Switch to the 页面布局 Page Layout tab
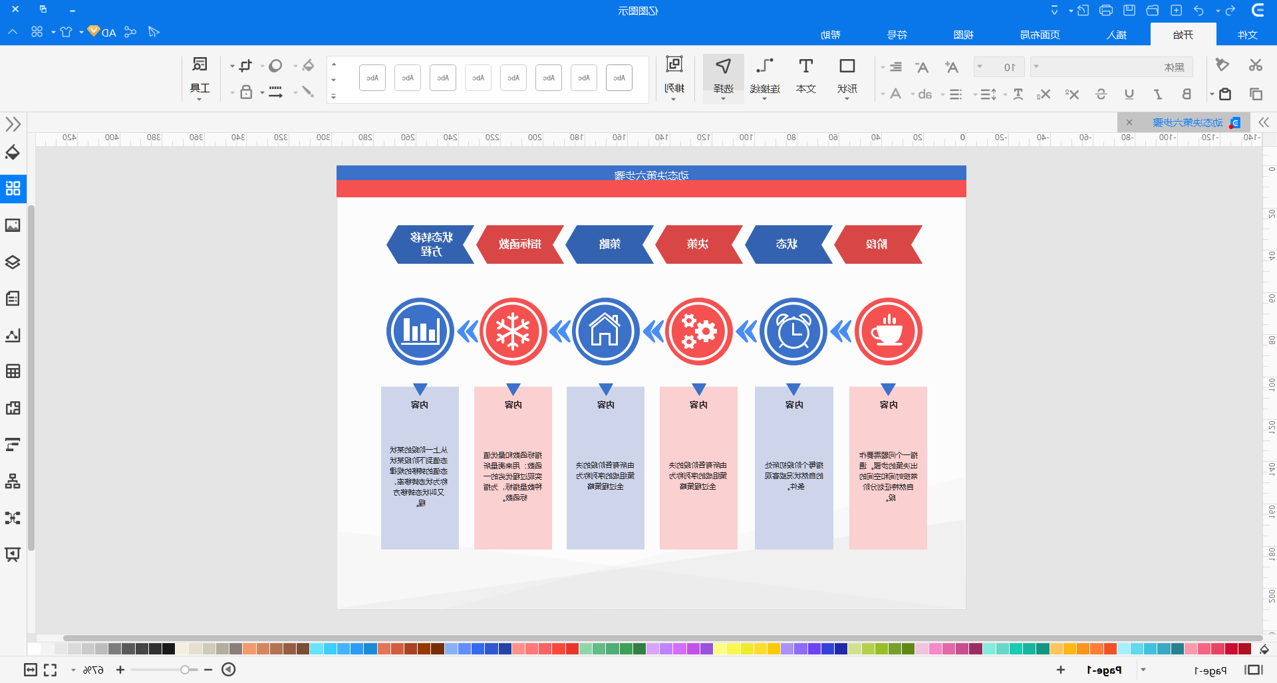This screenshot has height=683, width=1277. point(1040,35)
